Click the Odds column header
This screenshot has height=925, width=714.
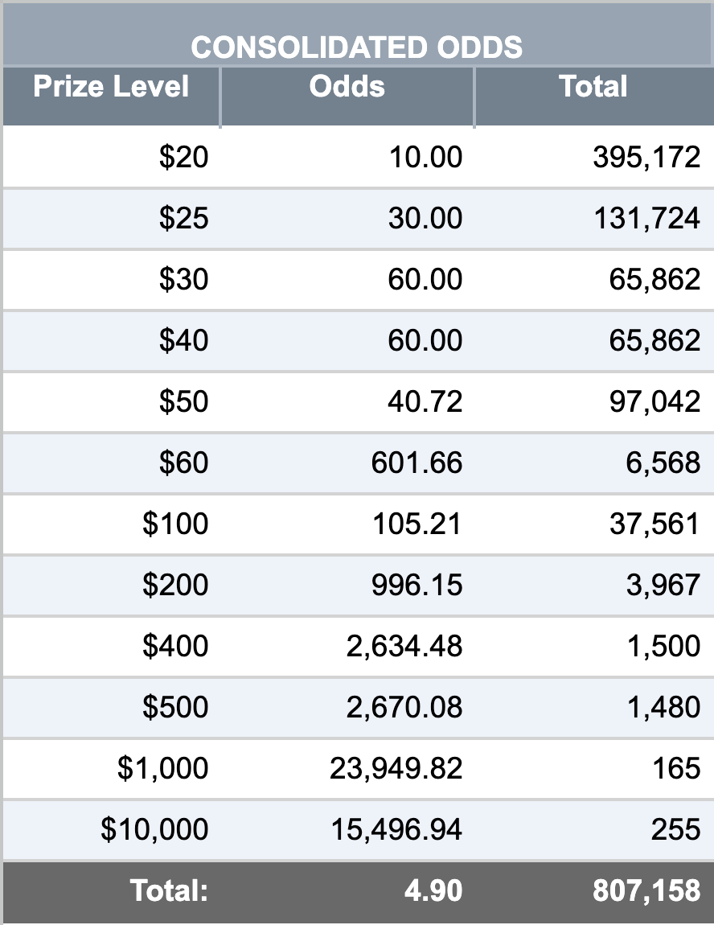coord(347,87)
